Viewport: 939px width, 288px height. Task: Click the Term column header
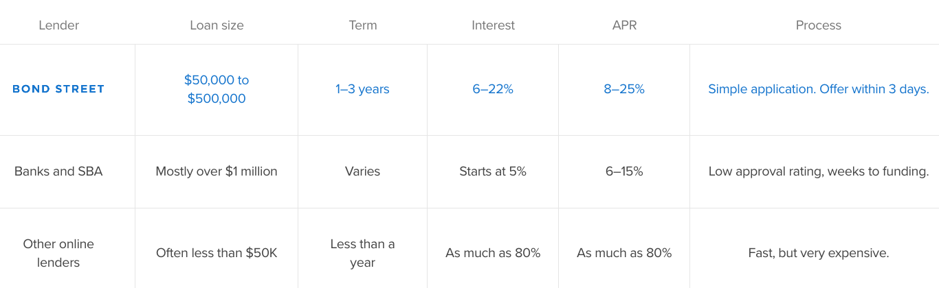coord(362,25)
